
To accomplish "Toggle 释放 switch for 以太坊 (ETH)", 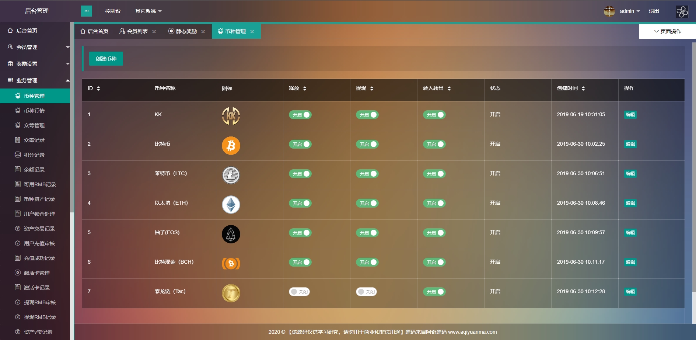I will coord(300,203).
